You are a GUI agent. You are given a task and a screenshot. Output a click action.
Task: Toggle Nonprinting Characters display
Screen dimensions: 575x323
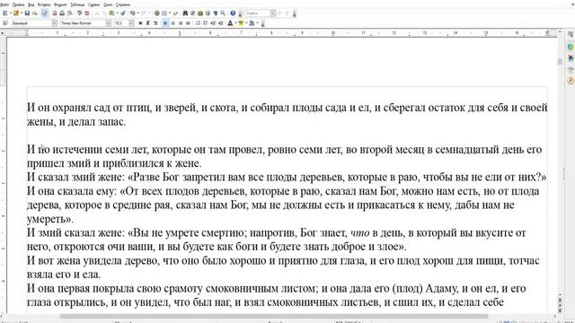[216, 13]
